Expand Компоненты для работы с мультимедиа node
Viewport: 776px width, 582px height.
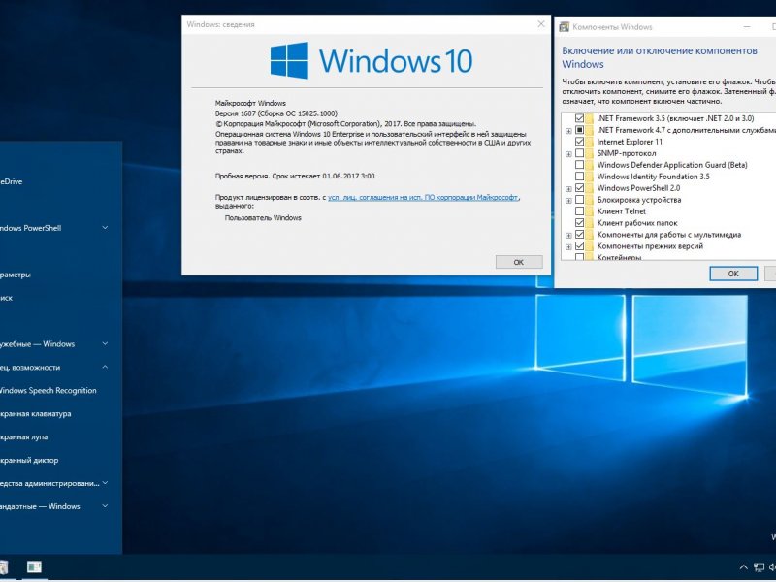(568, 236)
